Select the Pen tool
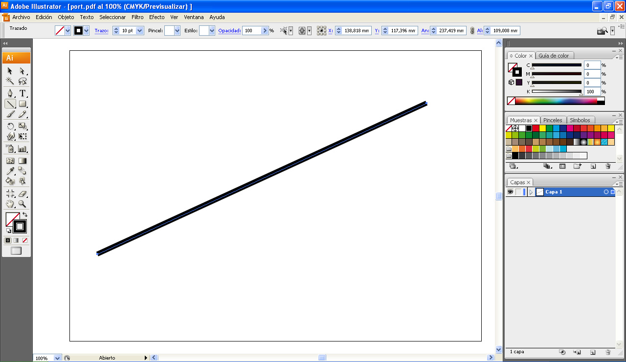The width and height of the screenshot is (626, 362). (10, 93)
